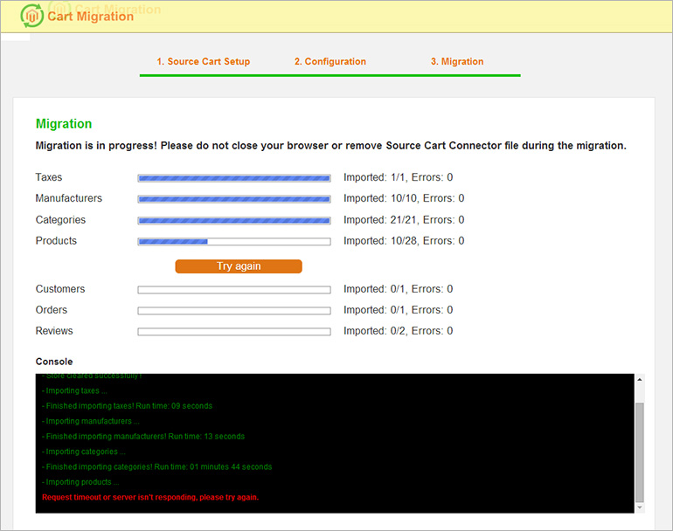Viewport: 673px width, 531px height.
Task: Click the Manufacturers progress bar
Action: (x=234, y=199)
